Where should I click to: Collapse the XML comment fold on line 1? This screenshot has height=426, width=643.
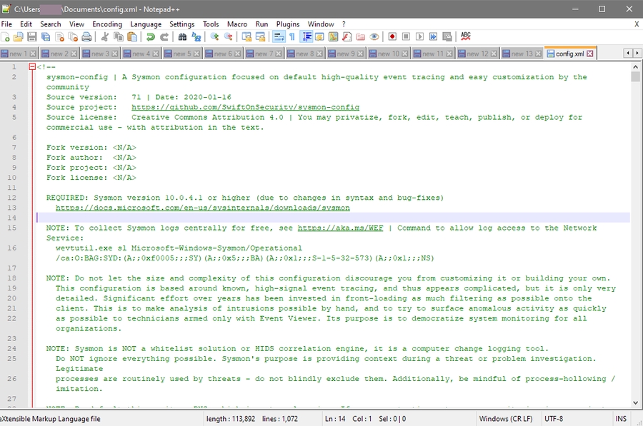32,67
